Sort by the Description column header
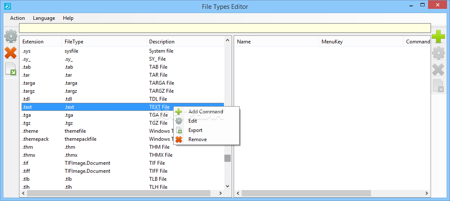Screen dimensions: 450x201 point(185,42)
